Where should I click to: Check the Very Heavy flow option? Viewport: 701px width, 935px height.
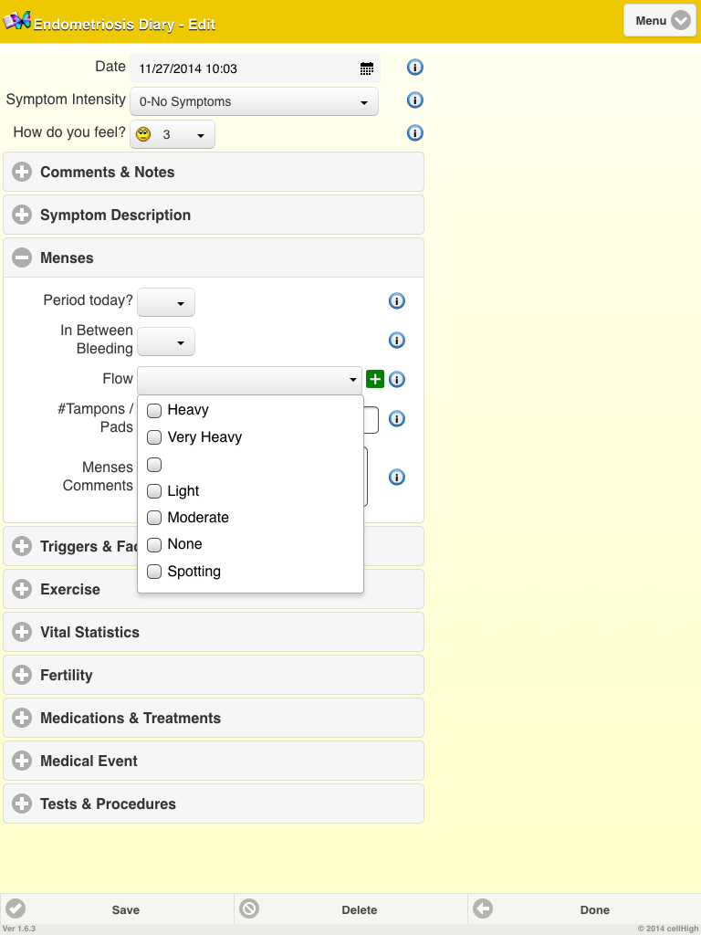[154, 437]
